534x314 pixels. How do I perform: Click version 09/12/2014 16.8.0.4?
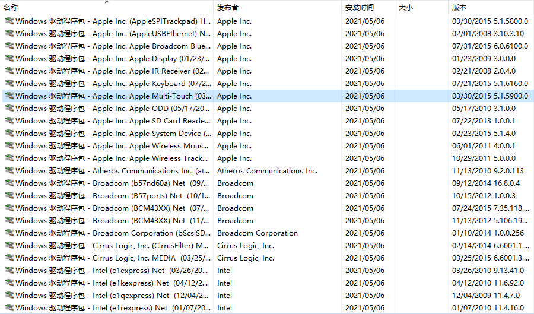pyautogui.click(x=485, y=183)
